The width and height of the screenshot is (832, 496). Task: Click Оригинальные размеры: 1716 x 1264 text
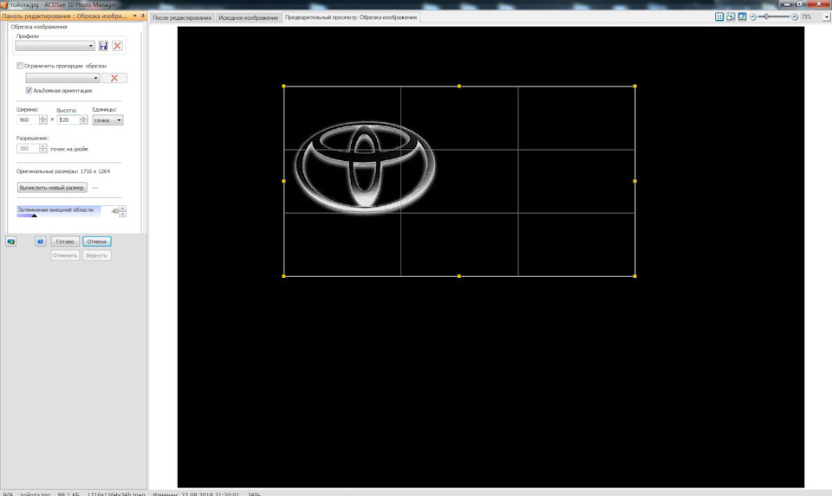coord(63,171)
